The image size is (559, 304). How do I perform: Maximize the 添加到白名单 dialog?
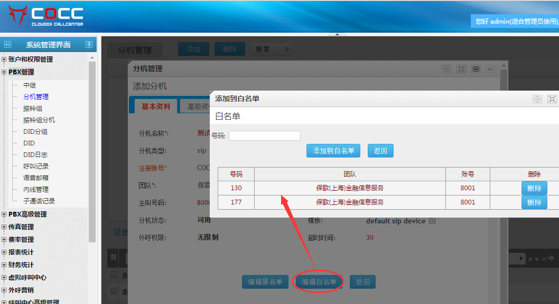coord(552,99)
